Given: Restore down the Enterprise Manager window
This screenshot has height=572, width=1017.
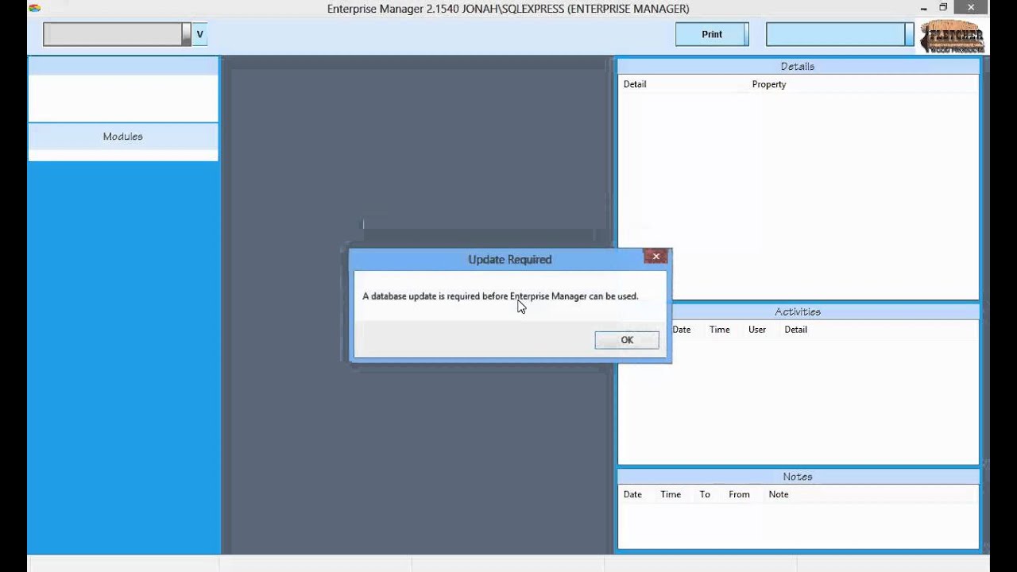Looking at the screenshot, I should click(x=943, y=8).
